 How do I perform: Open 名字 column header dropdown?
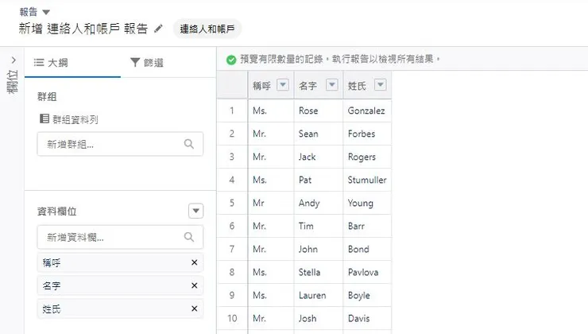[x=332, y=85]
